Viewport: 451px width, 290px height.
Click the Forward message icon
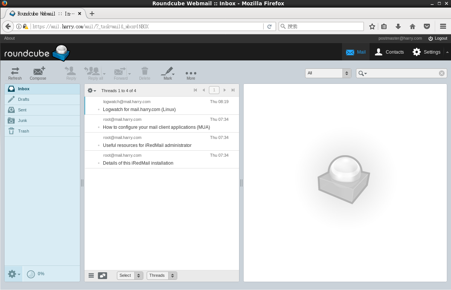pyautogui.click(x=120, y=73)
